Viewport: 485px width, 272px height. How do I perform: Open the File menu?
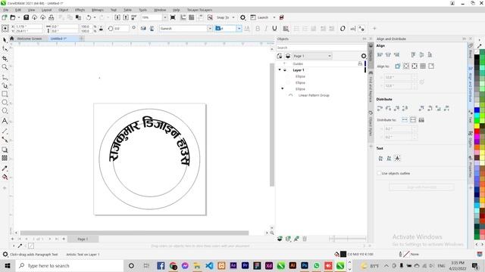pos(6,10)
